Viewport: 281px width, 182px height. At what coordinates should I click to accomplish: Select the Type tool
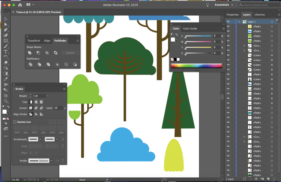pyautogui.click(x=6, y=52)
